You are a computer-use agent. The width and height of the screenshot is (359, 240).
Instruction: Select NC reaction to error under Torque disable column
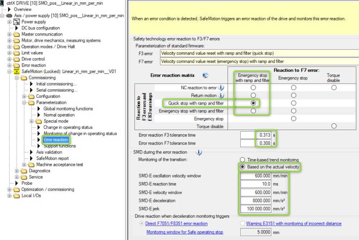pos(334,87)
